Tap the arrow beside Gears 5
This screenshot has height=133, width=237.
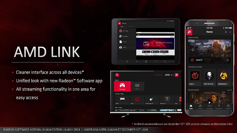click(227, 60)
